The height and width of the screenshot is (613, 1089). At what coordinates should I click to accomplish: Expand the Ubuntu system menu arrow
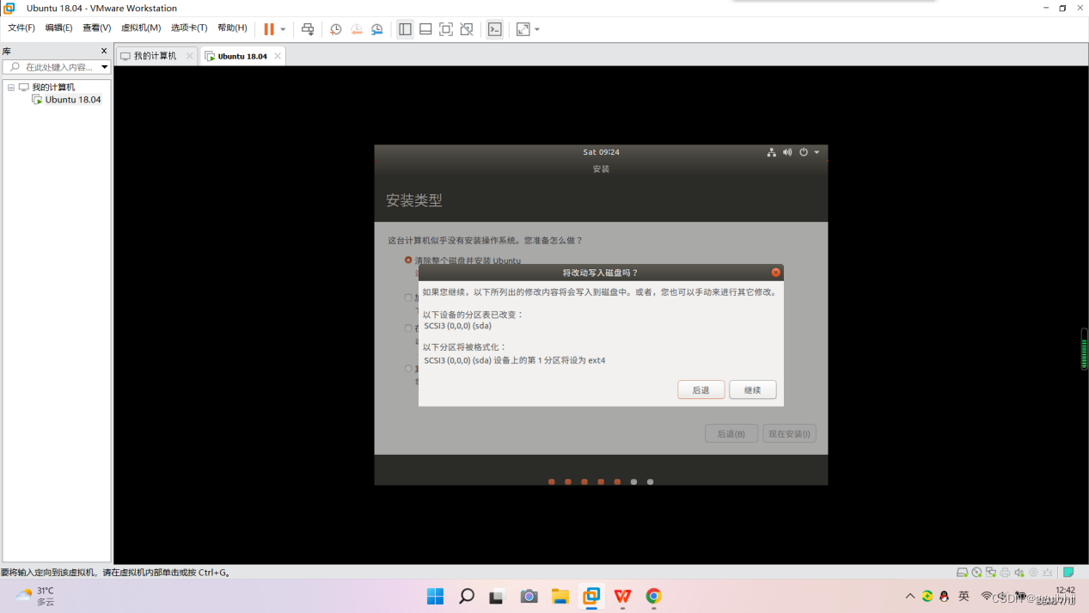[817, 152]
